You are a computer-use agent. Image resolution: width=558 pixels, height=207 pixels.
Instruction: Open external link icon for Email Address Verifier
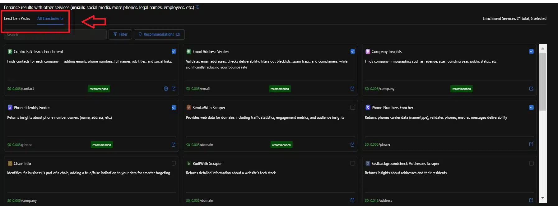coord(352,89)
